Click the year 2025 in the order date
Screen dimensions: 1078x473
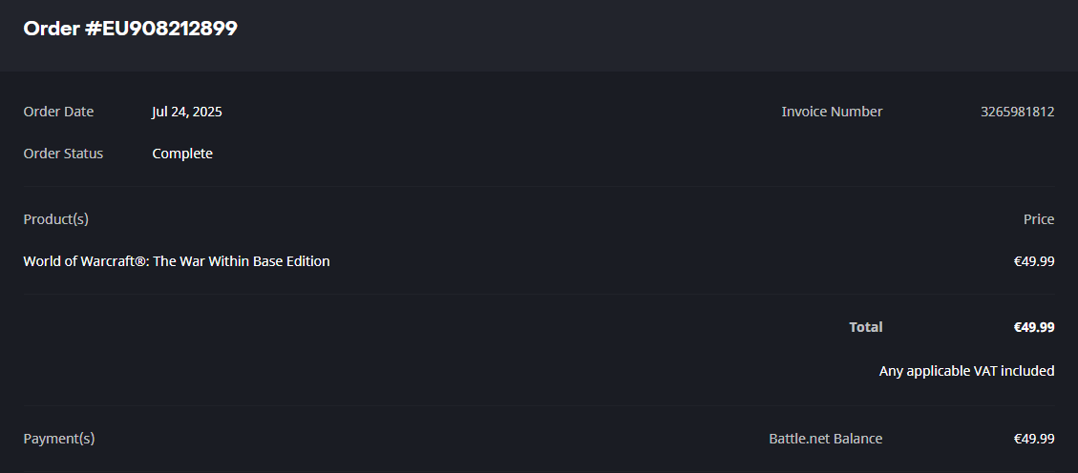click(206, 112)
